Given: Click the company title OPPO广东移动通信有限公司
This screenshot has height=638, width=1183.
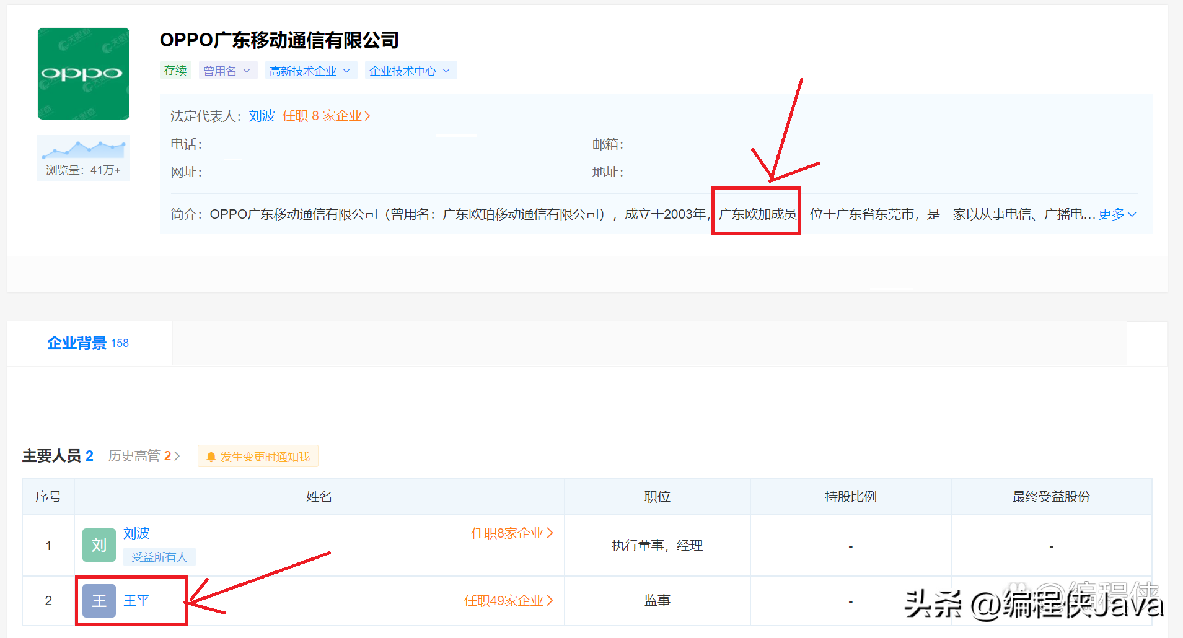Looking at the screenshot, I should 279,40.
